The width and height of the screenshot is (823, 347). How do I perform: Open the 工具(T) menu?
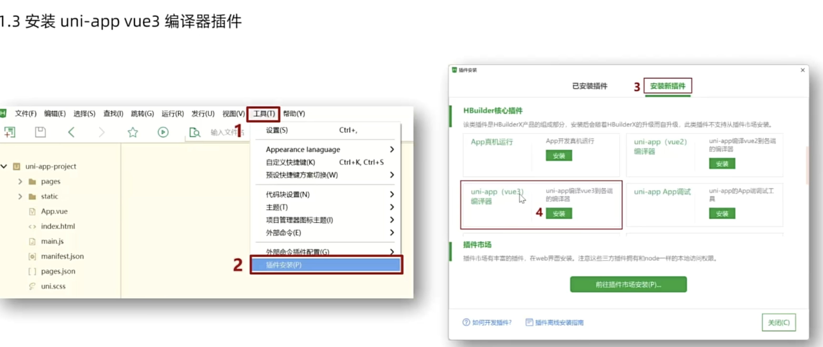tap(264, 114)
